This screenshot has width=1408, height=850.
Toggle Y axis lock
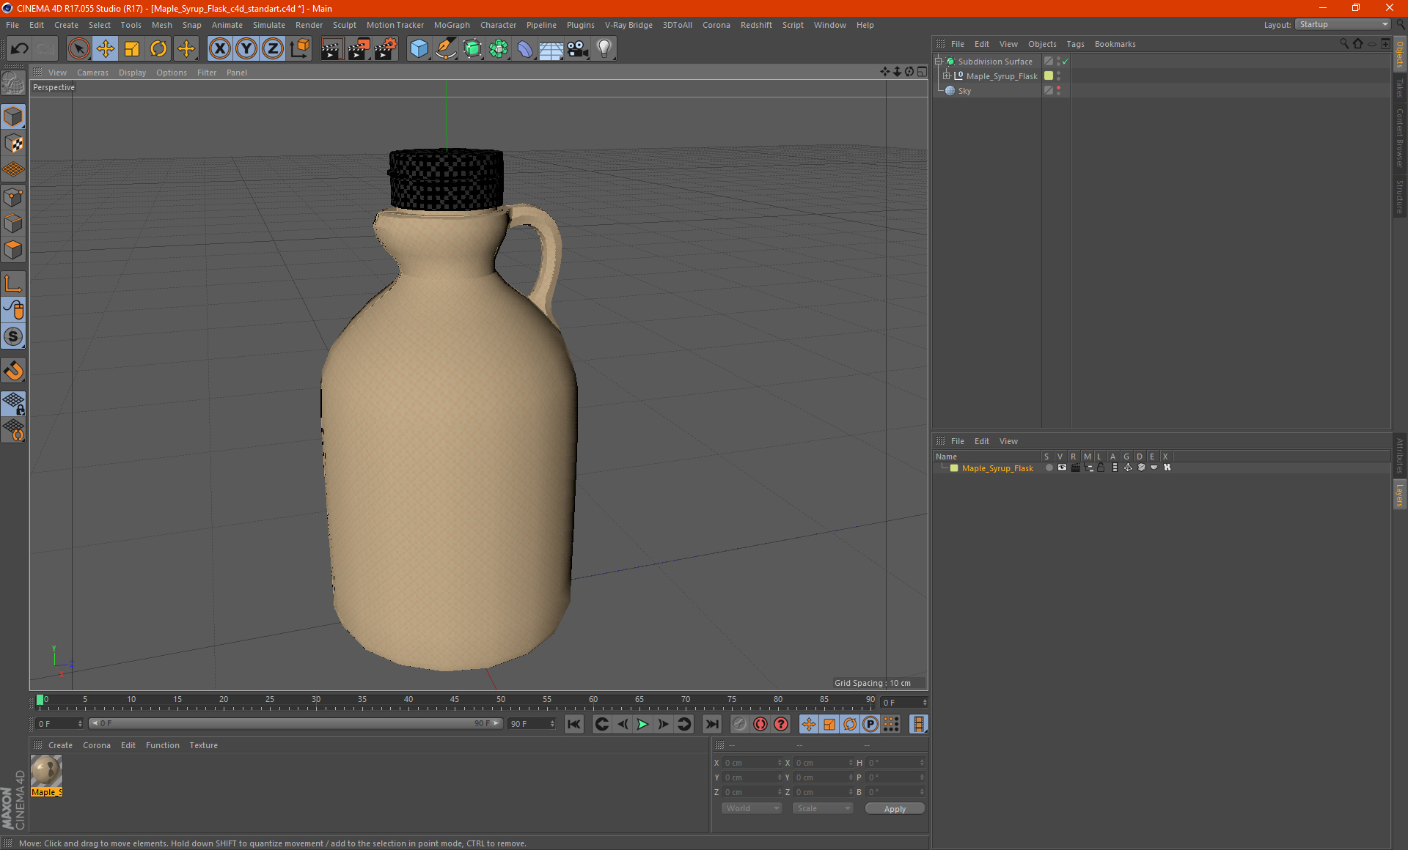pyautogui.click(x=246, y=49)
